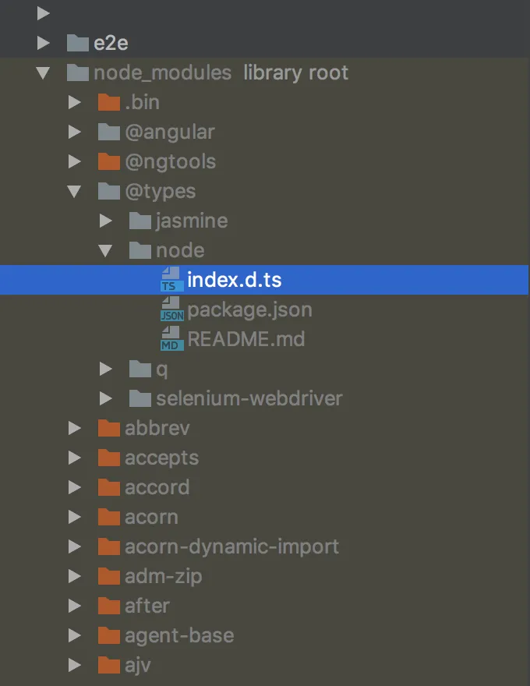Collapse the node folder arrow

[105, 251]
